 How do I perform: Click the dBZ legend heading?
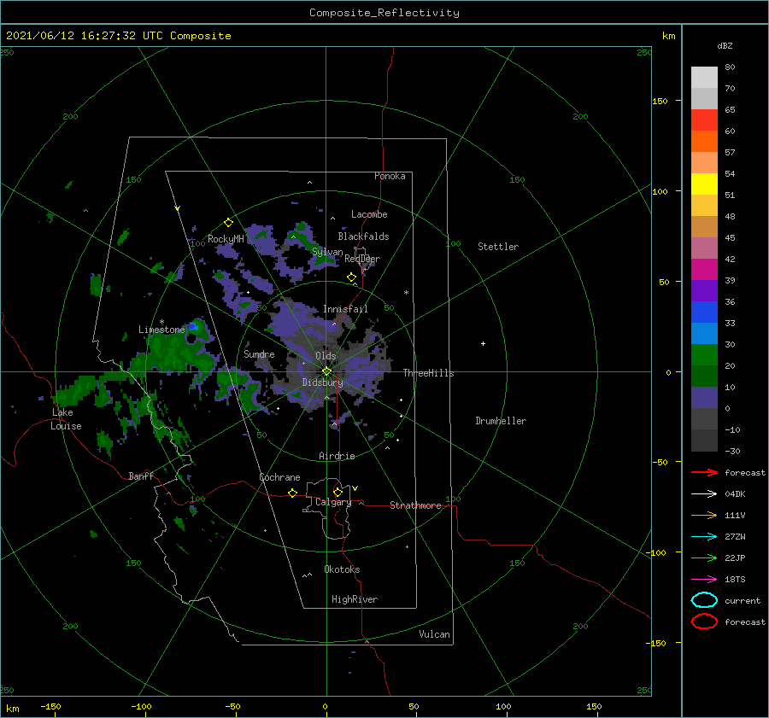click(725, 45)
